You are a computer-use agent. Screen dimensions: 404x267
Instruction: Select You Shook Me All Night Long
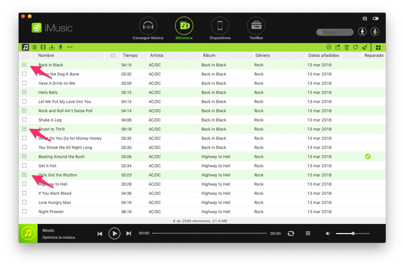pos(65,147)
